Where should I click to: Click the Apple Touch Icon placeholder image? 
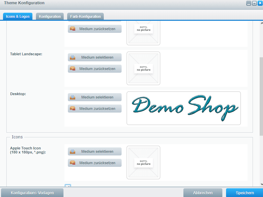(143, 162)
